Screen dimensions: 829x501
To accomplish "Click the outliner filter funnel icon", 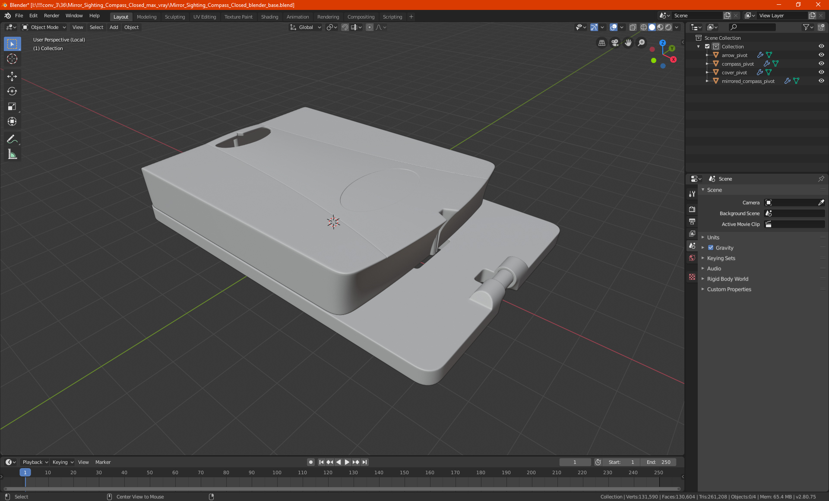I will click(x=806, y=27).
